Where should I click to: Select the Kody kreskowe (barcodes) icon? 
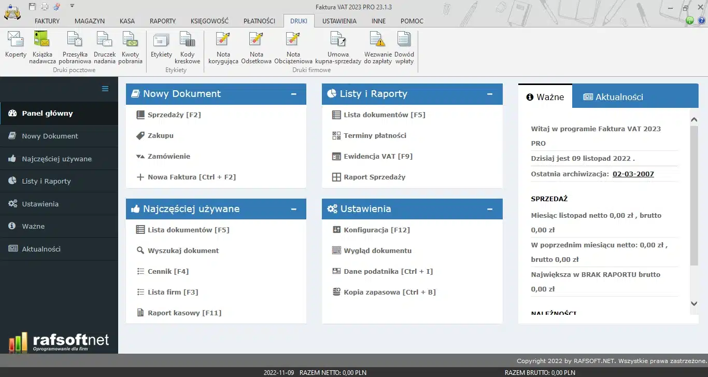187,47
